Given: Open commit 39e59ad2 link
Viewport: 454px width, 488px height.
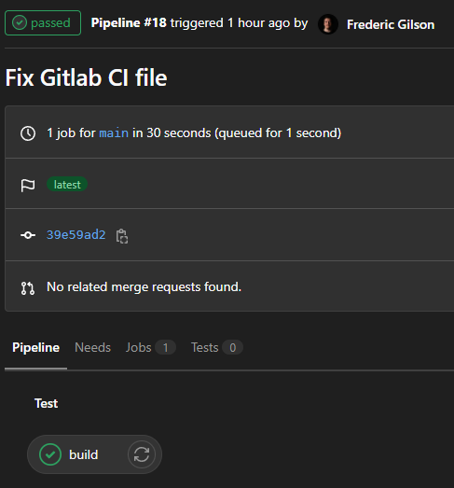Looking at the screenshot, I should [x=76, y=234].
